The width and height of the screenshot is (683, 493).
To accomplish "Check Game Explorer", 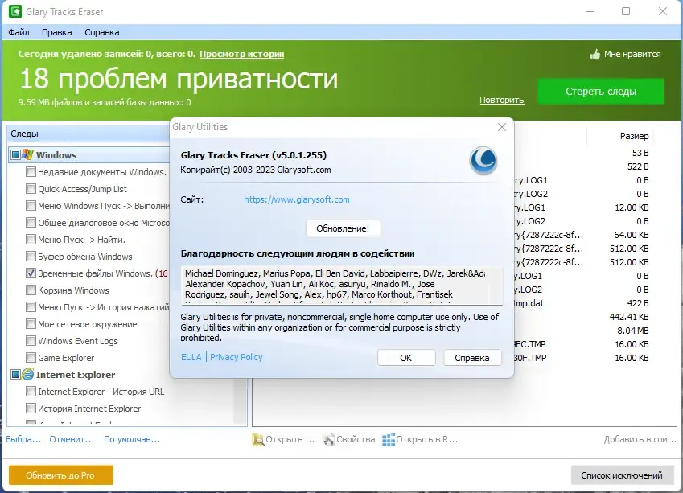I will click(x=31, y=358).
